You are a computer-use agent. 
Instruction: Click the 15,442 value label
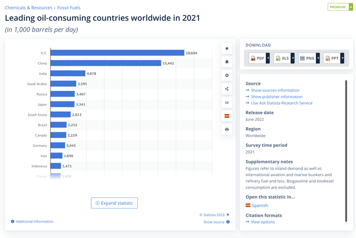tap(168, 63)
